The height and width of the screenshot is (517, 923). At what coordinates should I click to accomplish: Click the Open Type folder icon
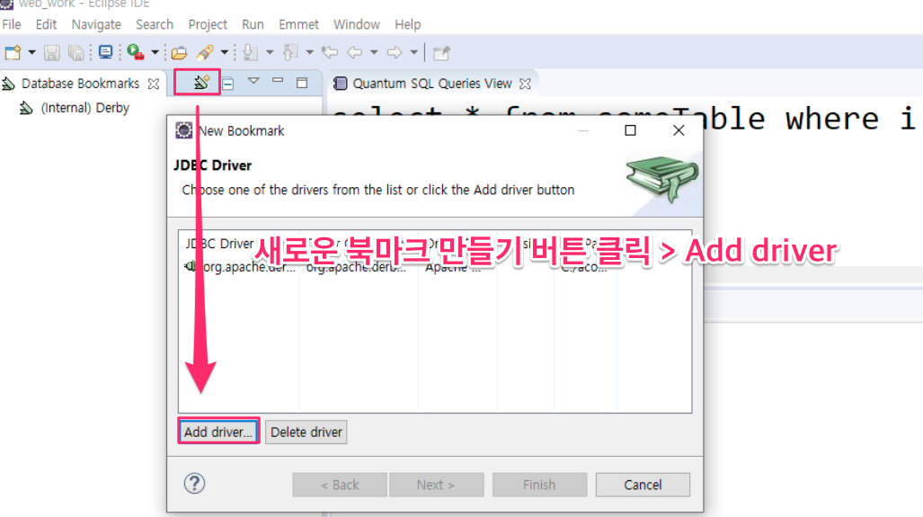point(180,52)
